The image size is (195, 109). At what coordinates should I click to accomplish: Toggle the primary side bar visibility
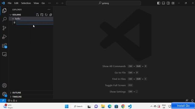[x=159, y=3]
